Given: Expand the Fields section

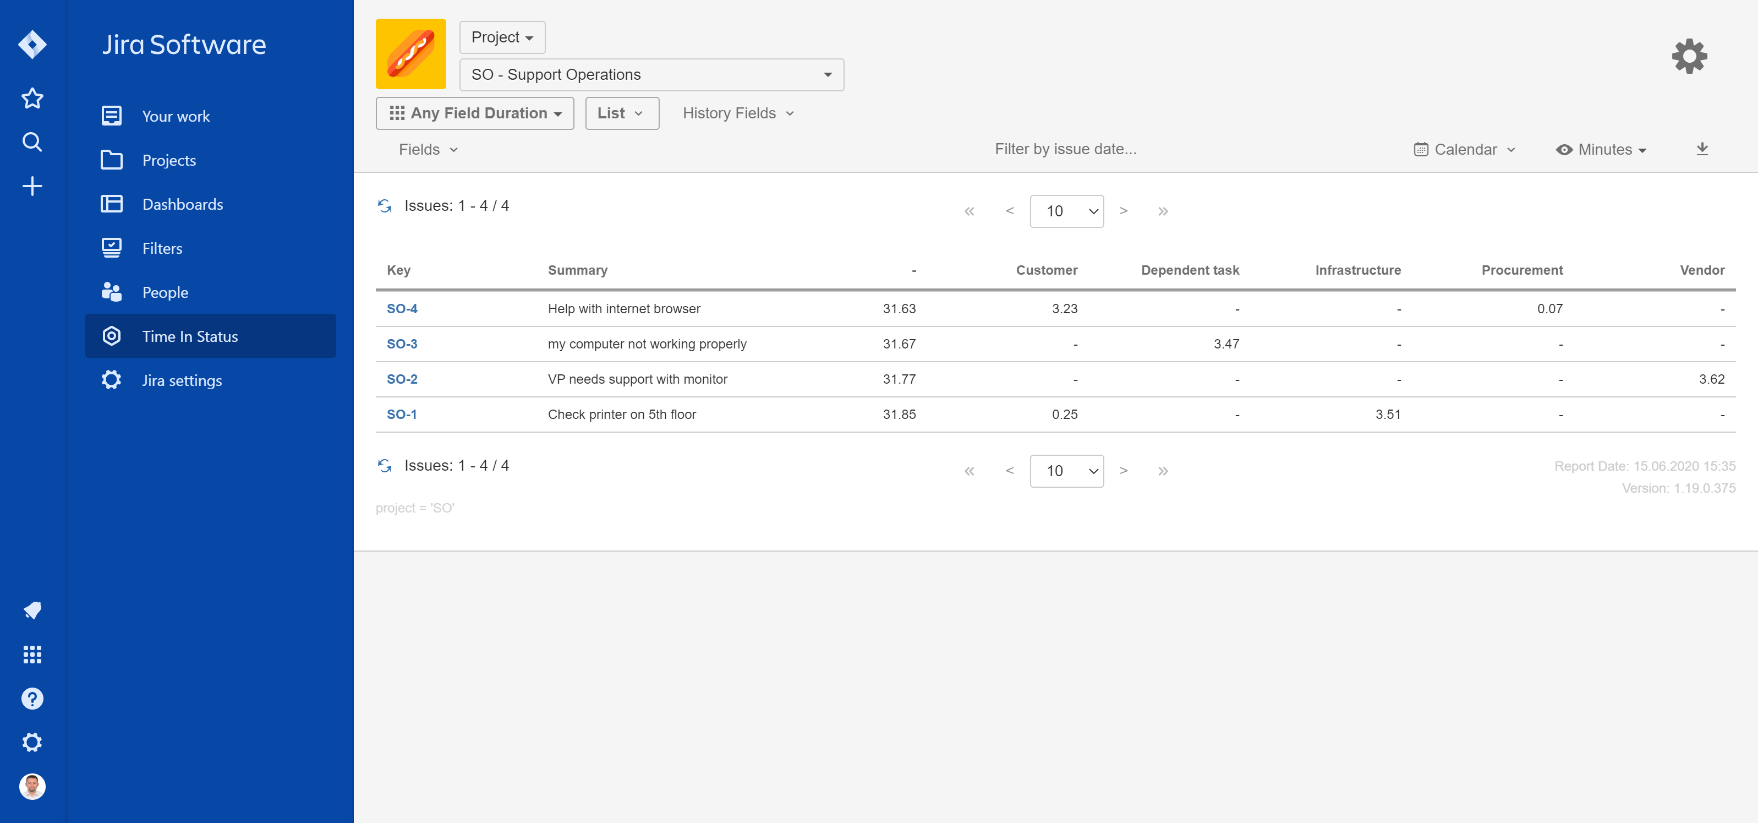Looking at the screenshot, I should coord(428,149).
